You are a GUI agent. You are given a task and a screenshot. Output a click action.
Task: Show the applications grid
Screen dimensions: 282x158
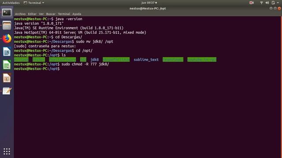click(x=7, y=151)
